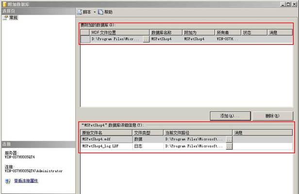299x194 pixels.
Task: Click the 附加为 column header
Action: pyautogui.click(x=199, y=32)
